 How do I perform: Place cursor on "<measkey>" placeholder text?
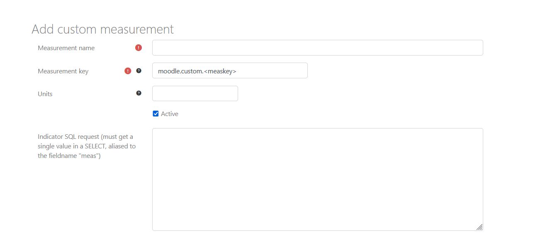tap(220, 71)
